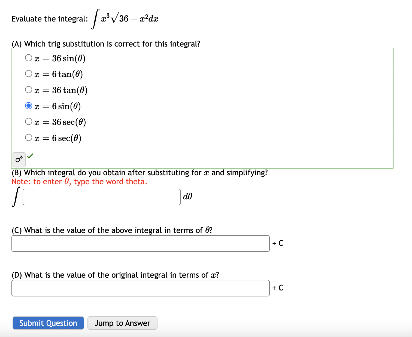Screen dimensions: 412x337
Task: Select the x = 6 sin(θ) answer
Action: 28,106
